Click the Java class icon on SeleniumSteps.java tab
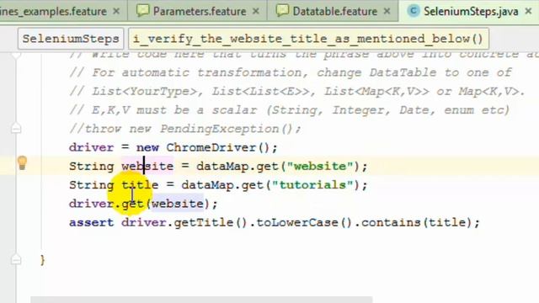The height and width of the screenshot is (303, 539). 414,11
